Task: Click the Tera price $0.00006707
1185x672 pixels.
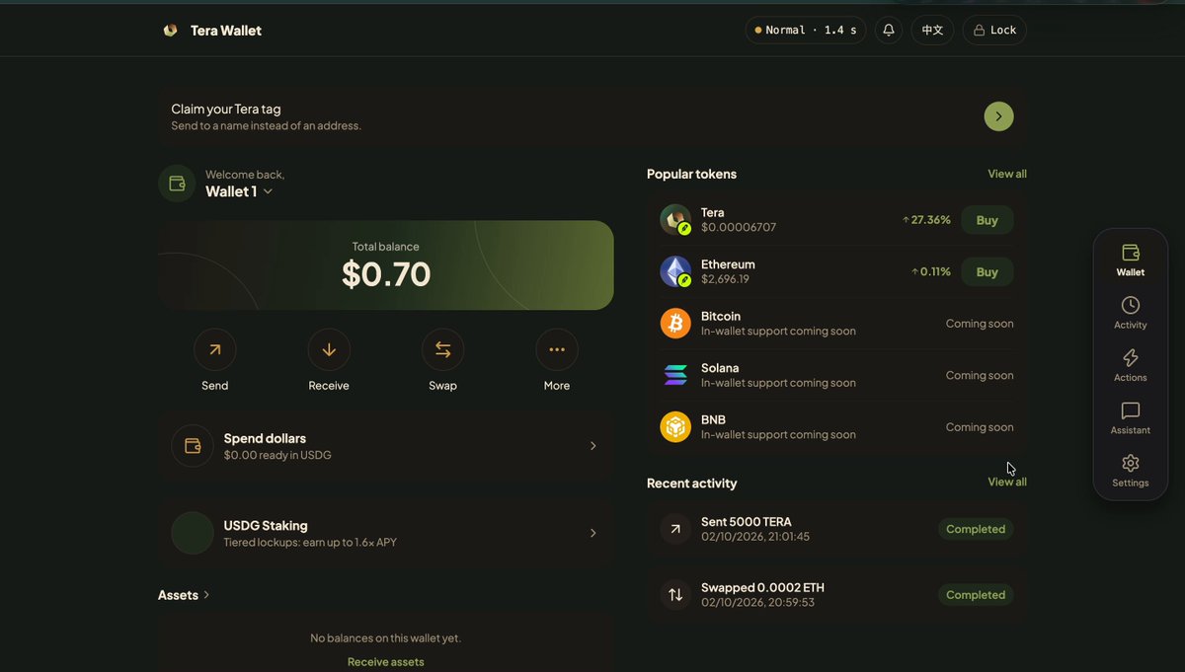Action: [739, 228]
